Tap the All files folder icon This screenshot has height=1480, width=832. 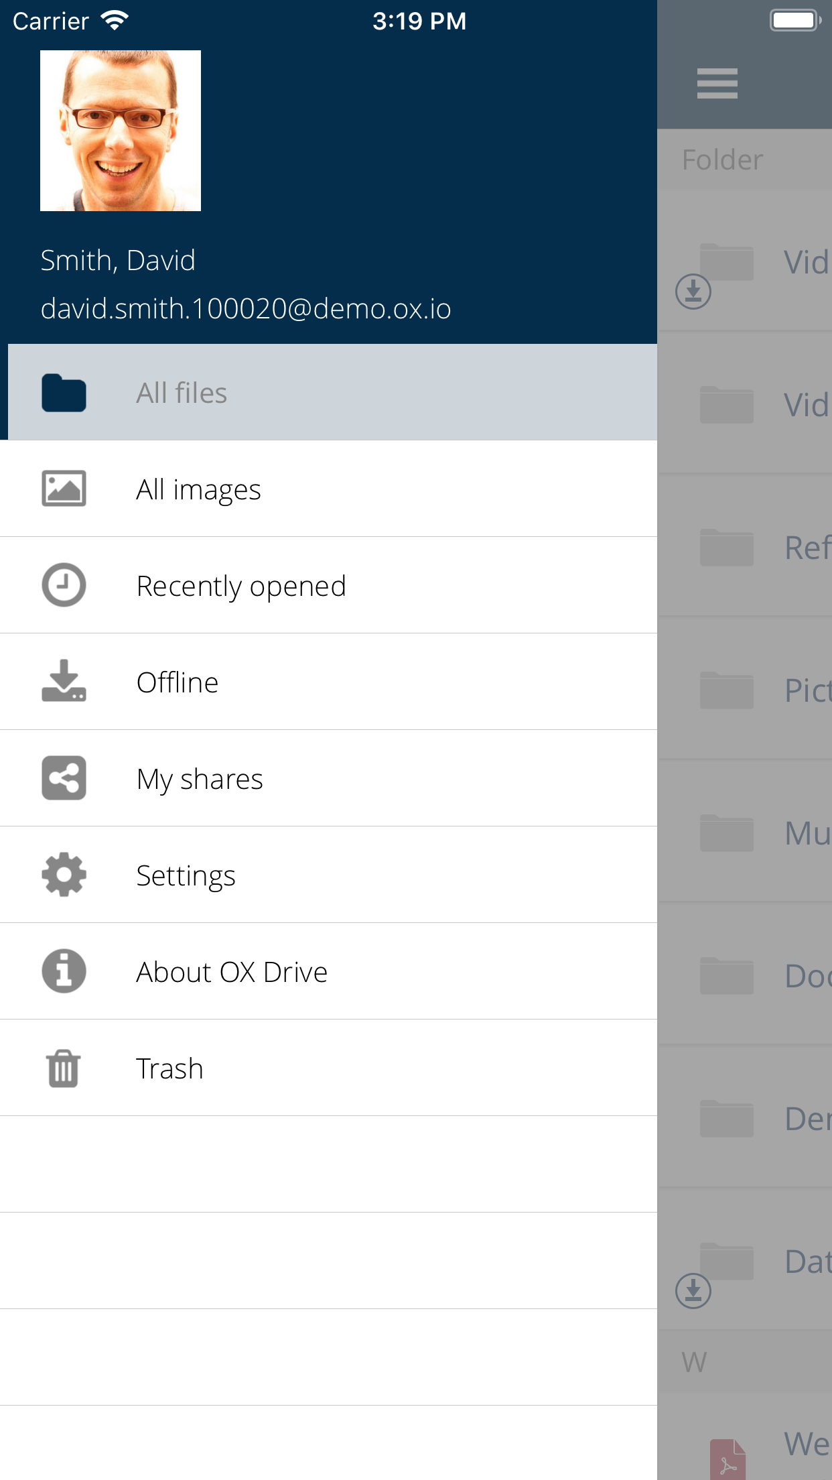pos(64,393)
